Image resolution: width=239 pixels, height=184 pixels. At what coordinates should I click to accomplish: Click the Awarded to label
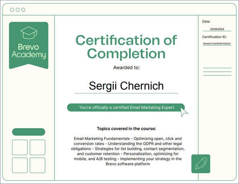click(127, 67)
